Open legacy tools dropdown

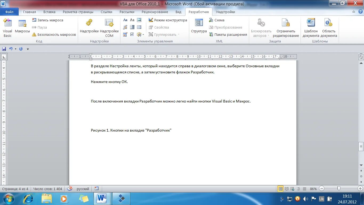[x=140, y=34]
